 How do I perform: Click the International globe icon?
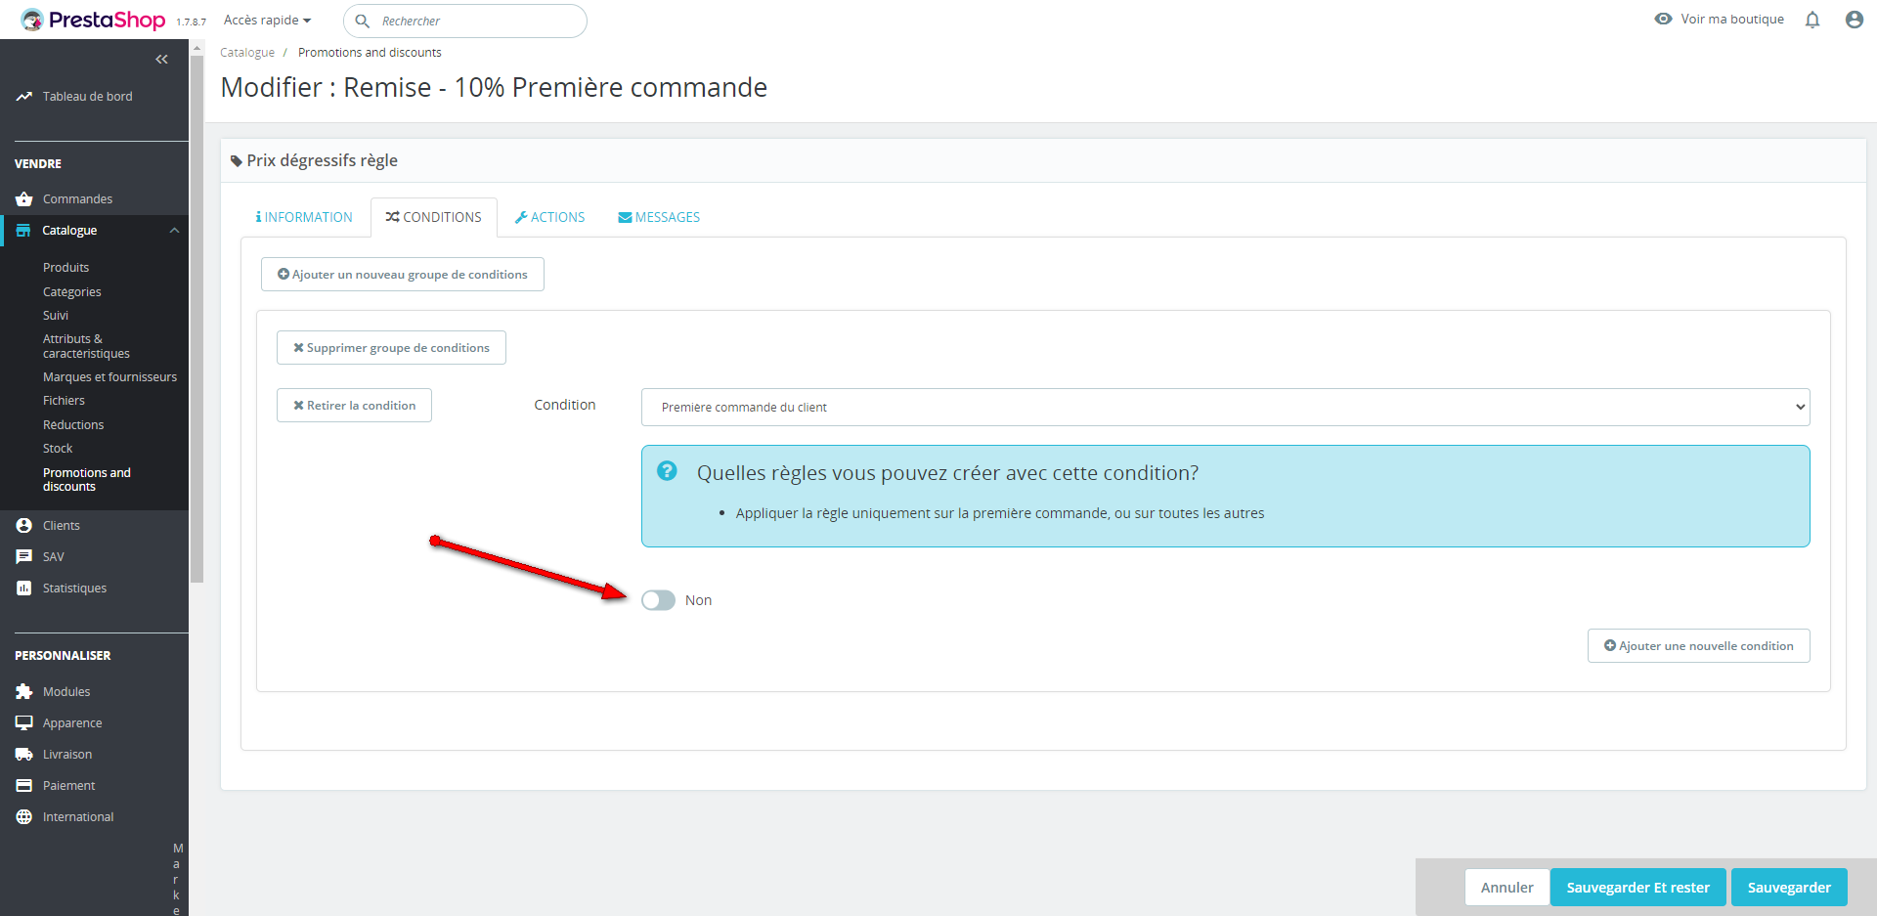[24, 817]
